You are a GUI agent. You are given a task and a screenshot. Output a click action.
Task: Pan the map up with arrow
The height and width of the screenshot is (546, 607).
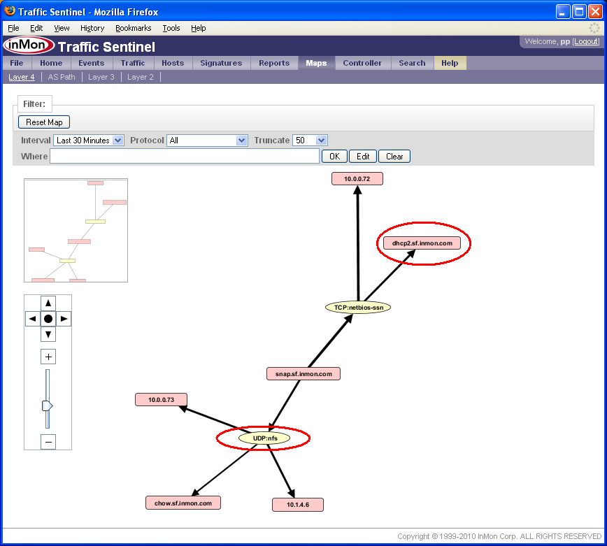[x=48, y=303]
